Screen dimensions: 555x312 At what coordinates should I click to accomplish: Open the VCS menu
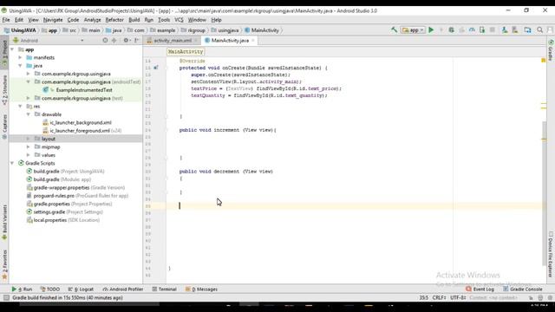pyautogui.click(x=180, y=20)
